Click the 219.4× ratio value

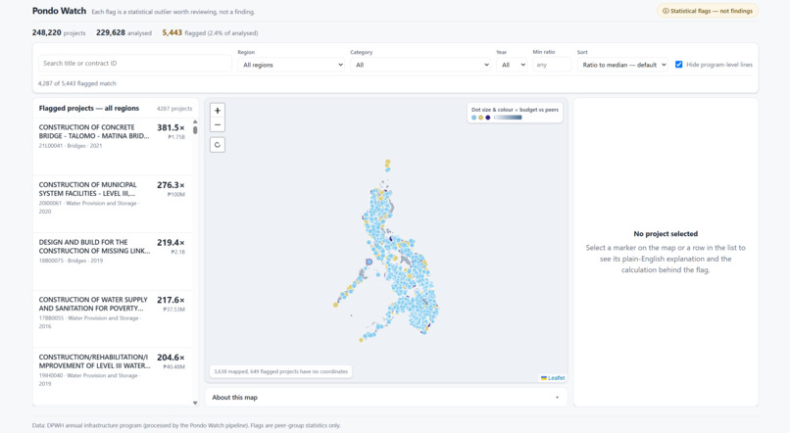(x=171, y=243)
